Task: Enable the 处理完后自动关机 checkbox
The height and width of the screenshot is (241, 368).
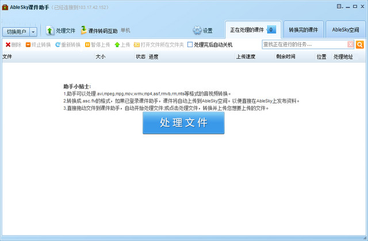Action: (x=190, y=44)
